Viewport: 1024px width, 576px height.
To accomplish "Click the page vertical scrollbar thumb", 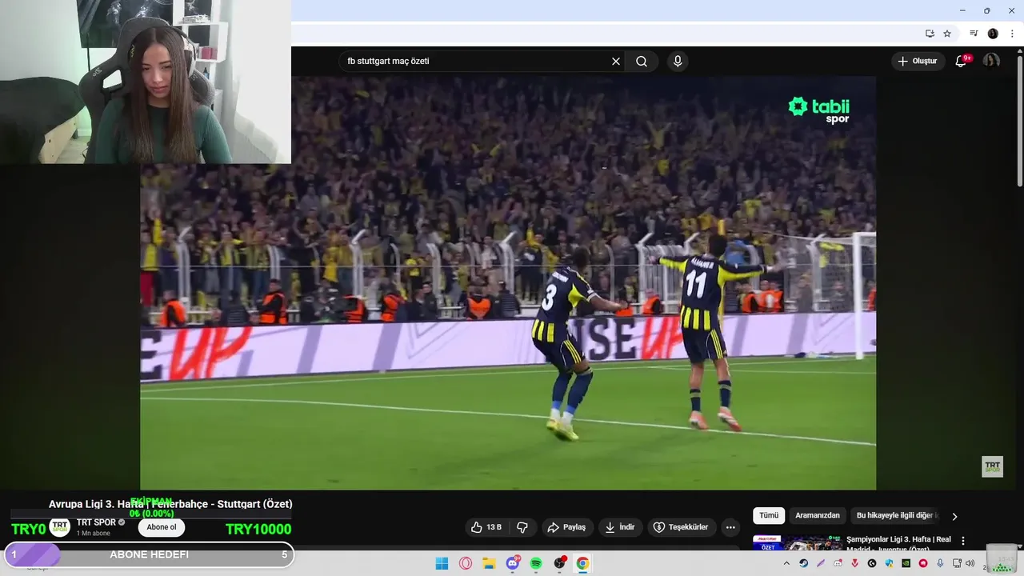I will click(1019, 120).
